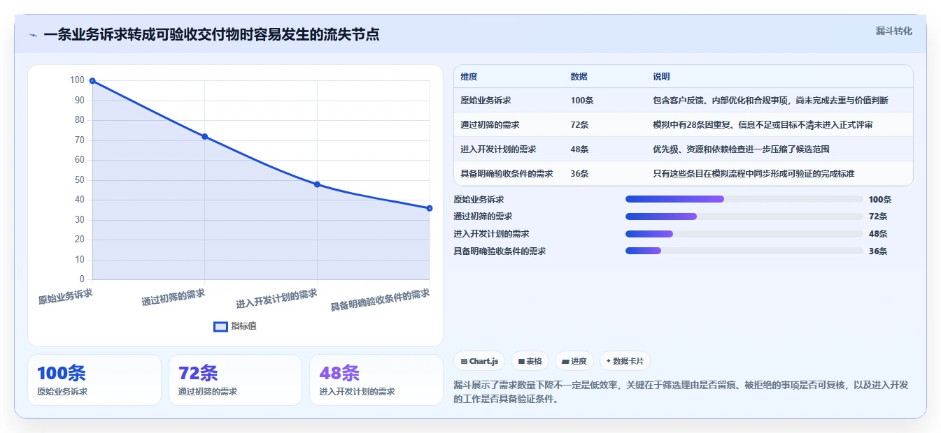Click the 进入开发计划的需求 x-axis label in the chart

click(276, 299)
